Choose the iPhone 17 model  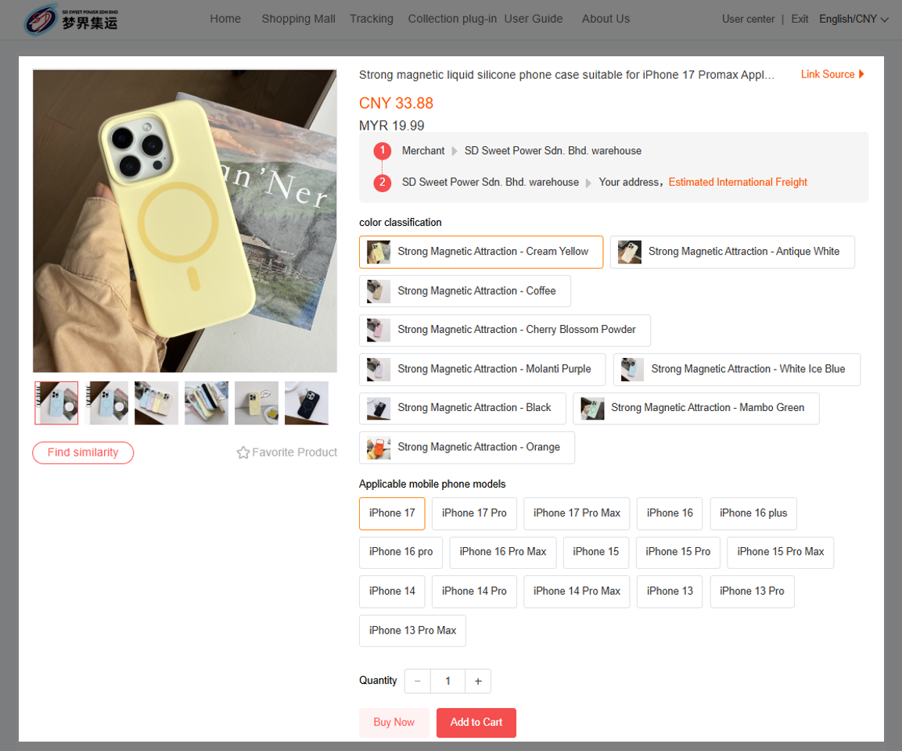coord(392,513)
